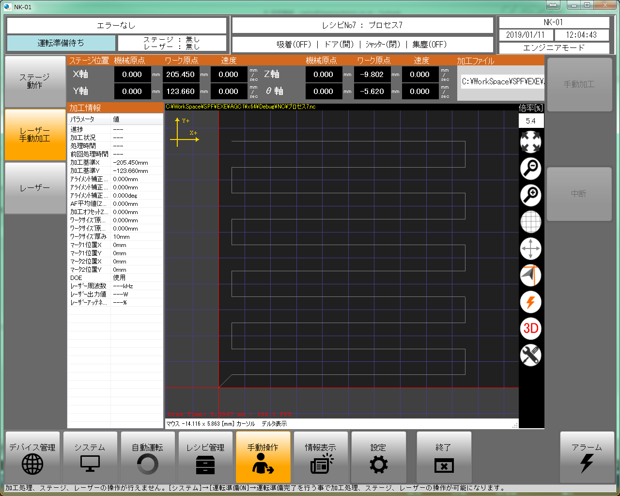Select the マーク1位置X row

click(x=115, y=245)
